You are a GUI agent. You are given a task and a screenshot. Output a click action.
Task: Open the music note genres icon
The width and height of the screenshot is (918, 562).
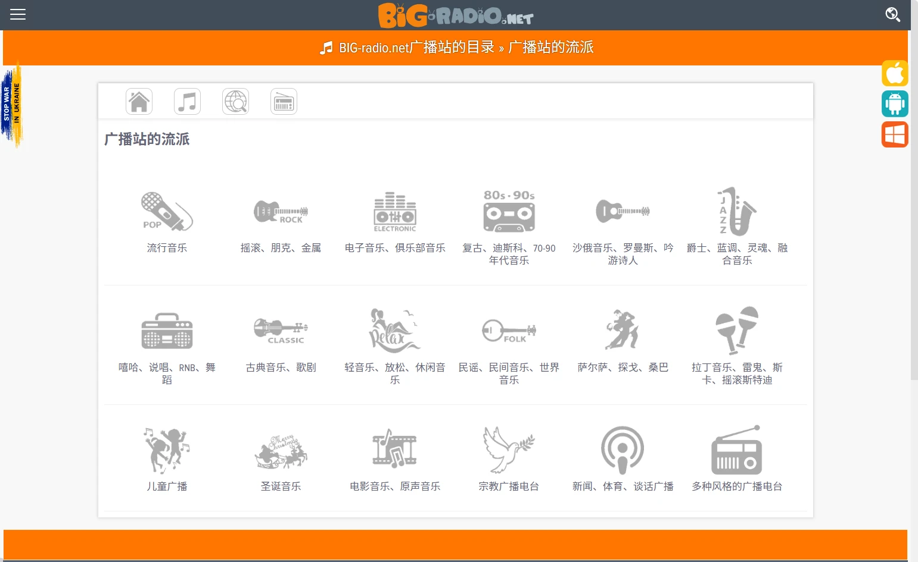(187, 102)
